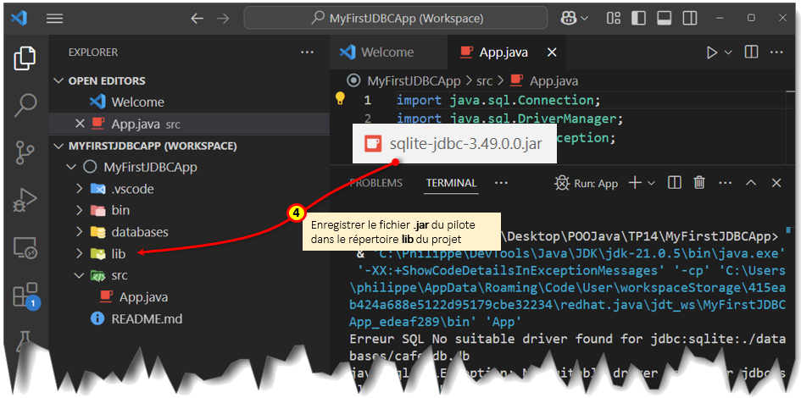Viewport: 801px width, 398px height.
Task: Open the Search view in activity bar
Action: click(25, 106)
